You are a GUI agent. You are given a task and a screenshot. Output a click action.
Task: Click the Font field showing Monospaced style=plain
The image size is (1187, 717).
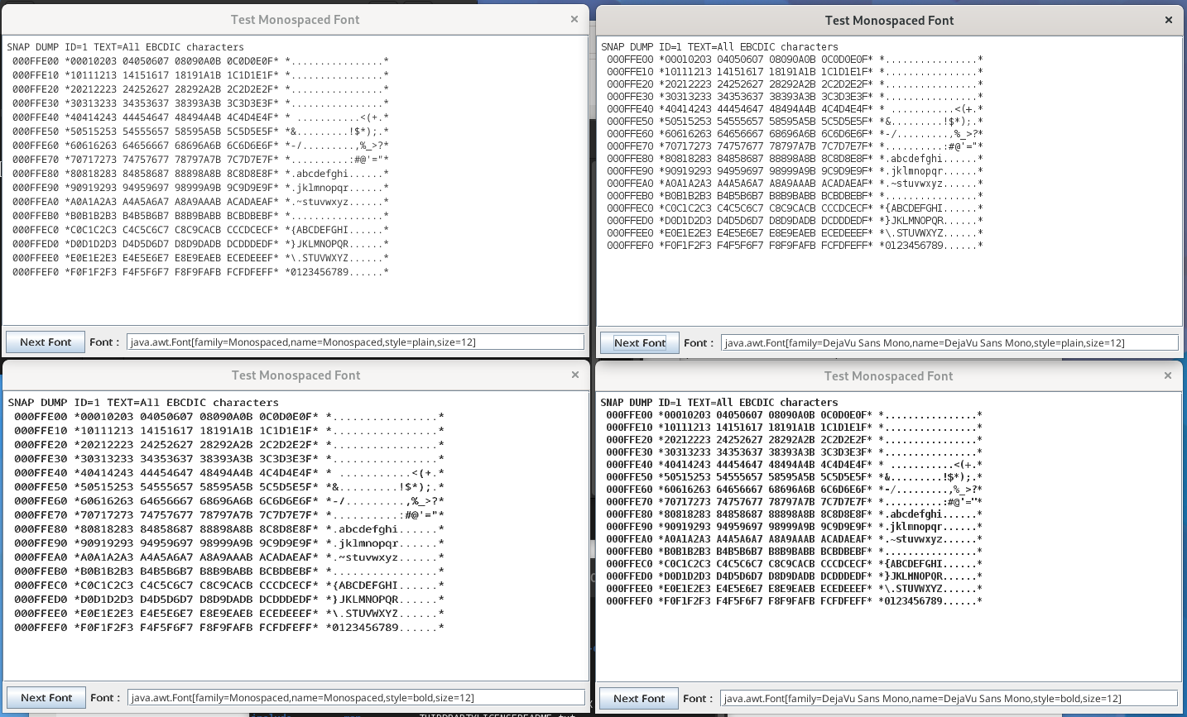355,342
